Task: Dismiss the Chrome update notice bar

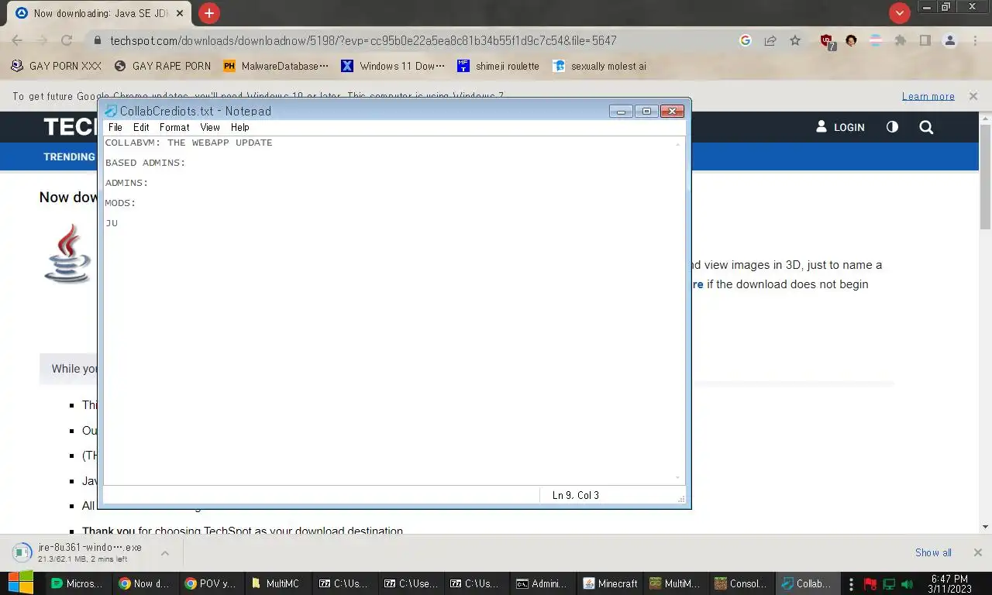Action: tap(973, 96)
